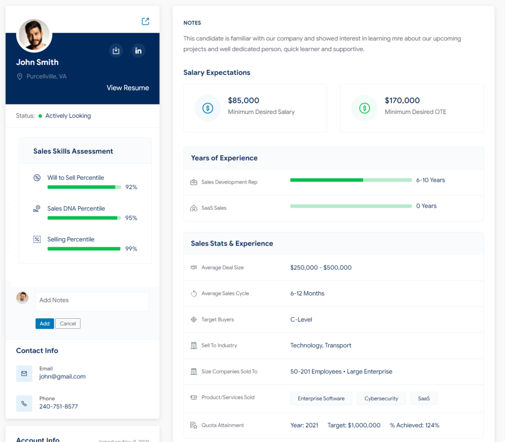The image size is (505, 442).
Task: Click the small avatar beside Add Notes
Action: (x=22, y=298)
